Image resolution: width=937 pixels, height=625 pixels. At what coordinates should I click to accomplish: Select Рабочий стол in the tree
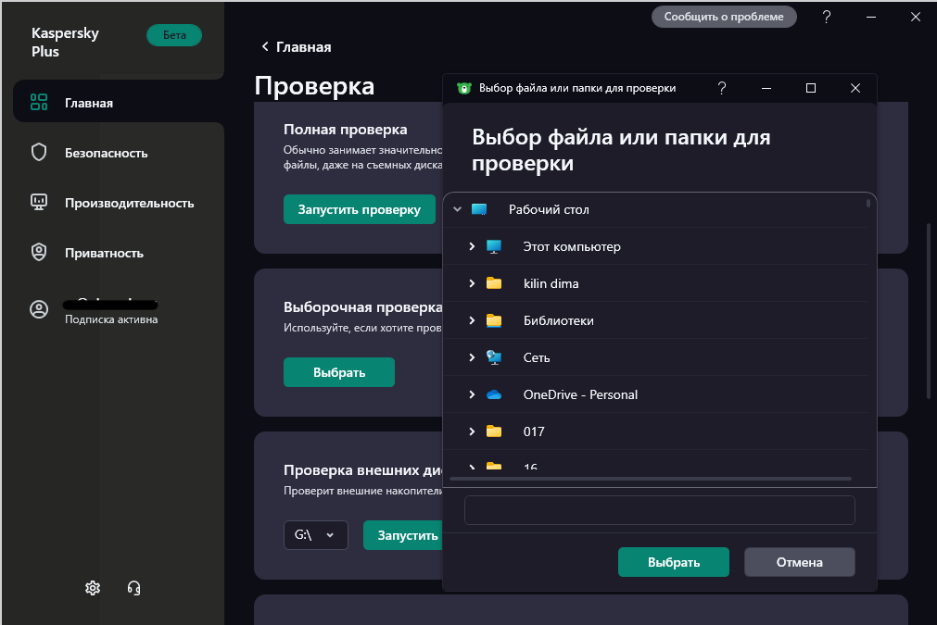656,209
